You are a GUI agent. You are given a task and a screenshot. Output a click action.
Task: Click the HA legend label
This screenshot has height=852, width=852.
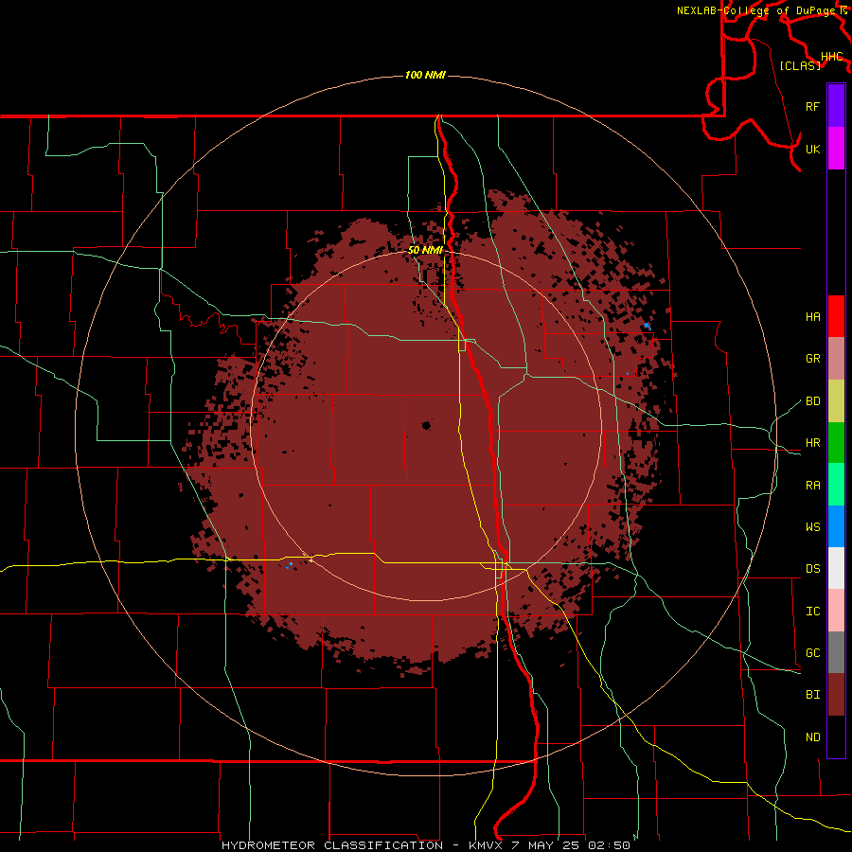click(812, 317)
